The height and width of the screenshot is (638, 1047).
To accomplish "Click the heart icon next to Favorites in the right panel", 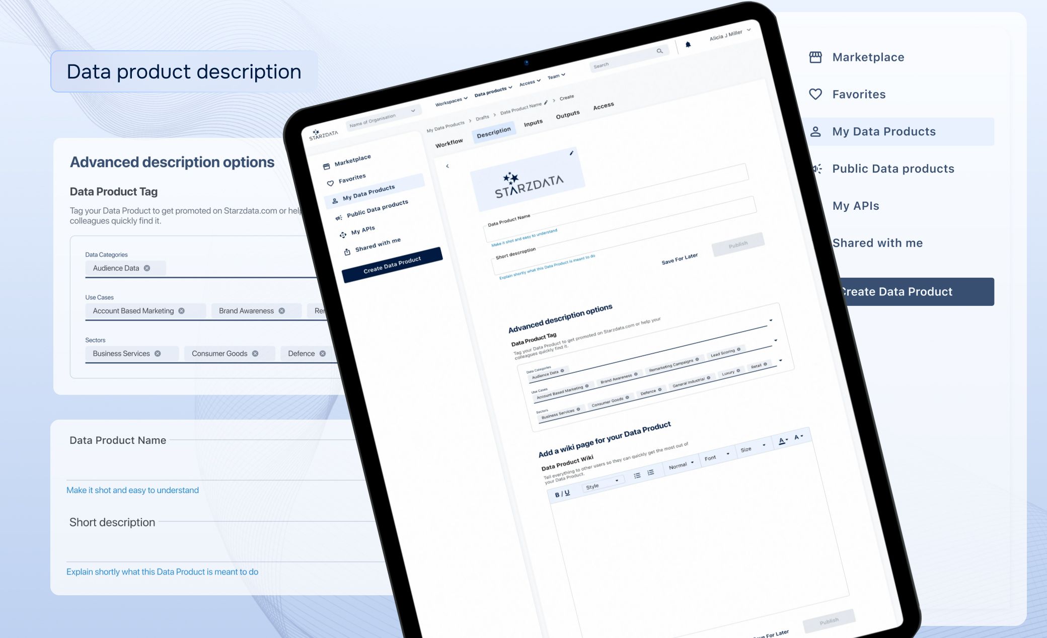I will (815, 94).
